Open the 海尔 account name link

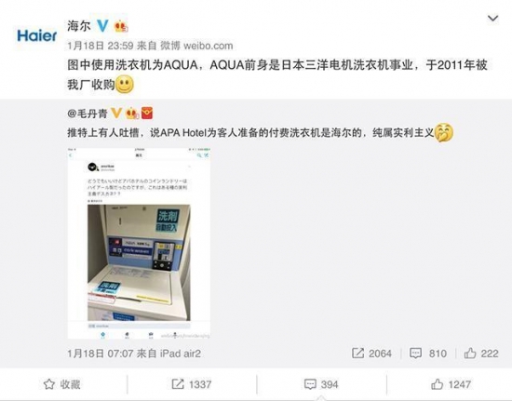tap(79, 26)
